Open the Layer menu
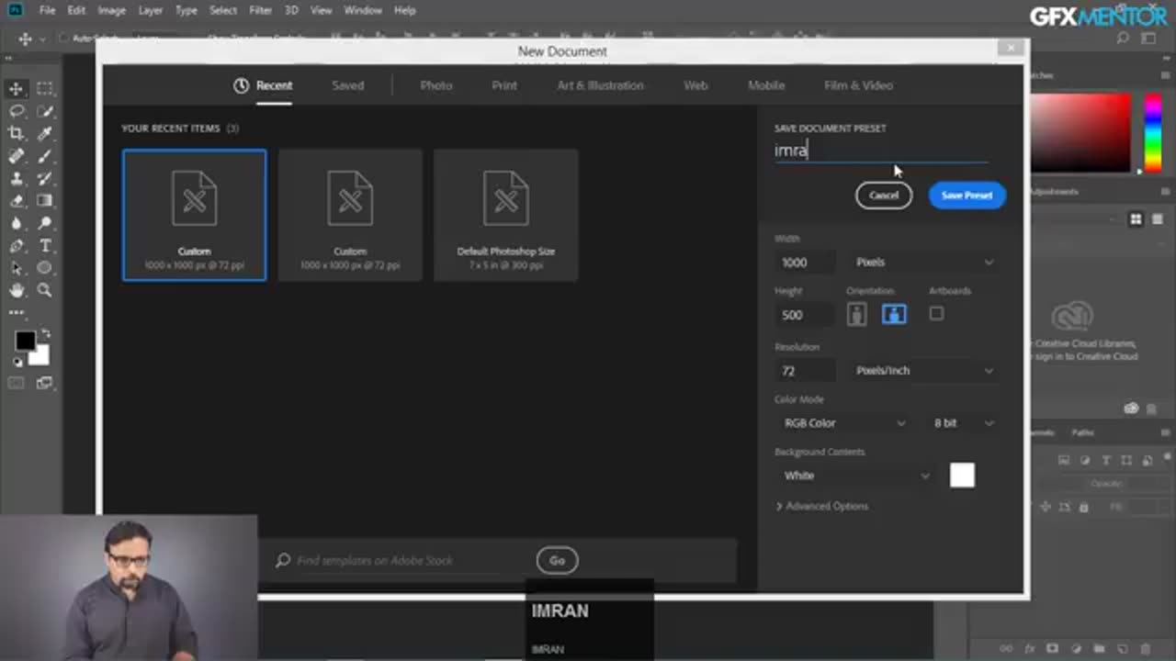 coord(151,10)
